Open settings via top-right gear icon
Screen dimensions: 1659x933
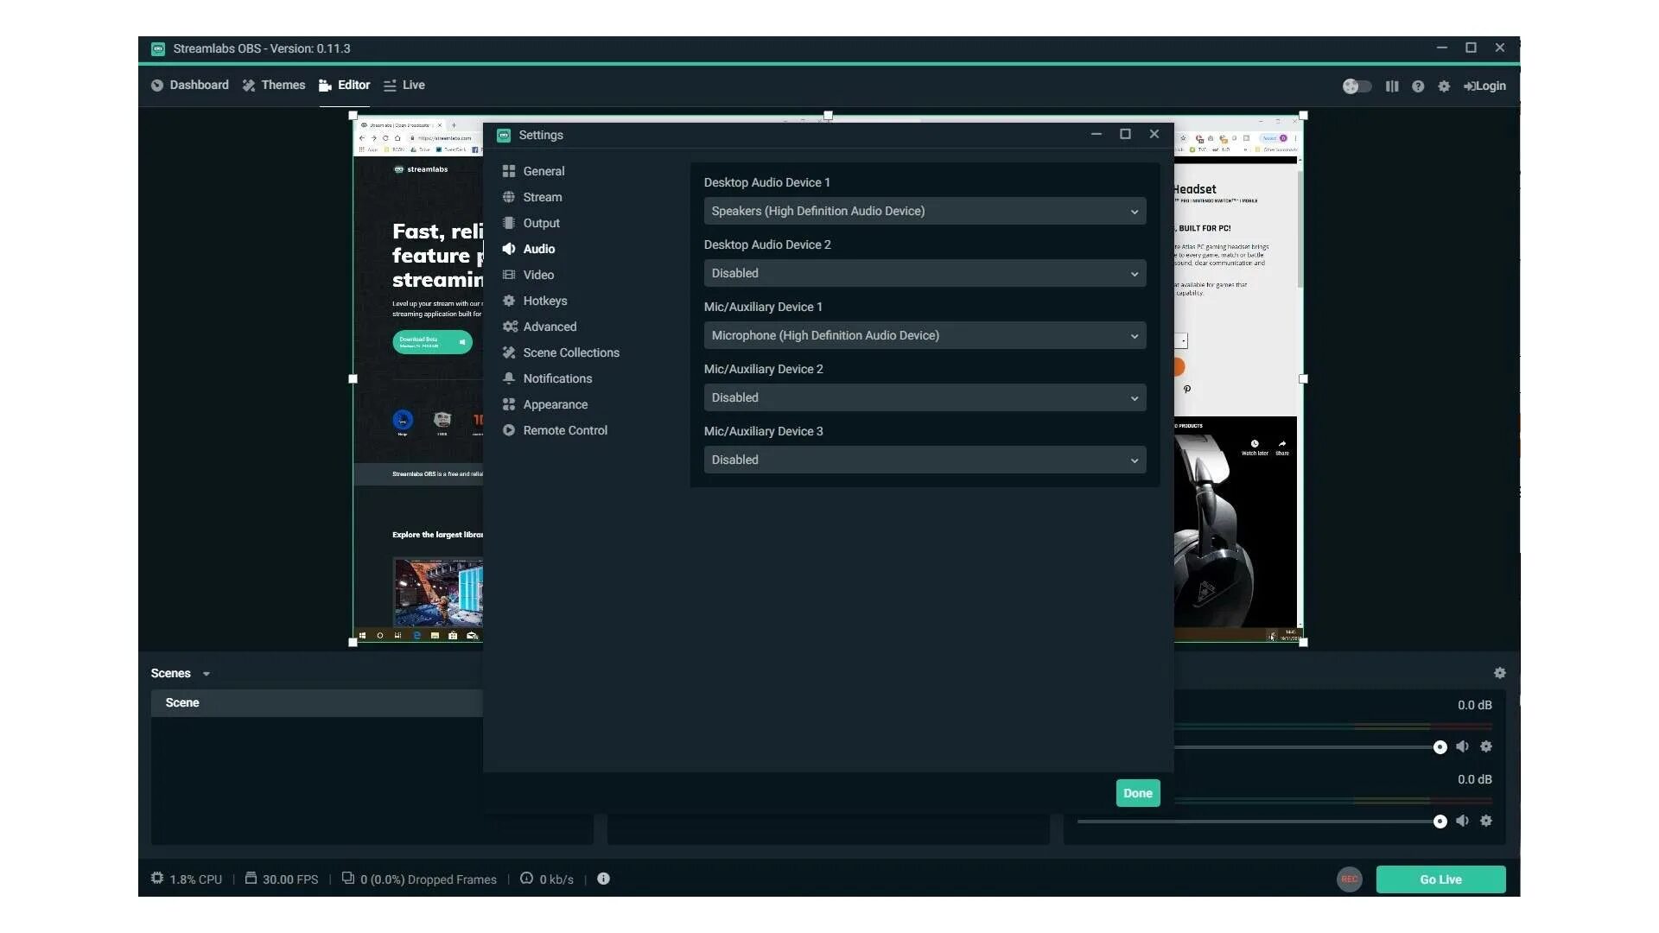1444,86
